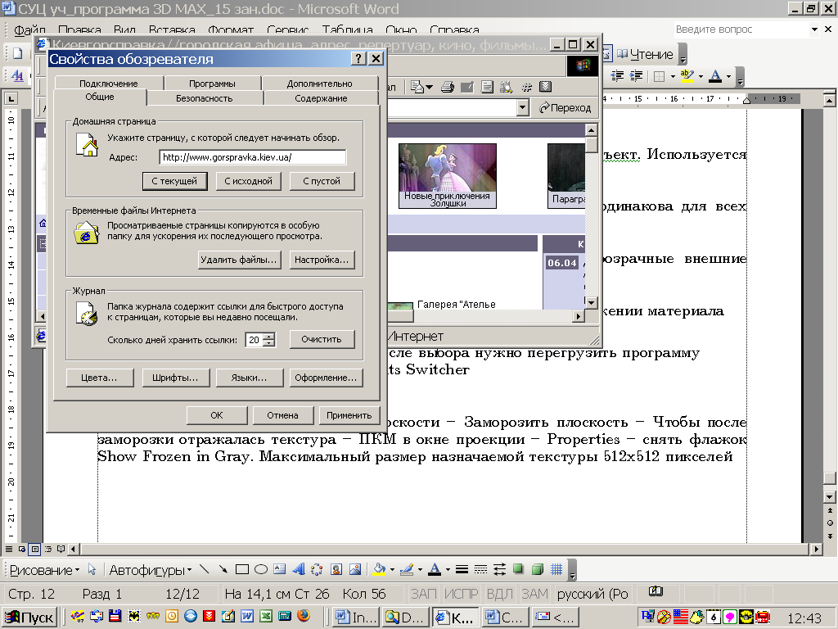Viewport: 838px width, 629px height.
Task: Click Очистить history button
Action: tap(322, 339)
